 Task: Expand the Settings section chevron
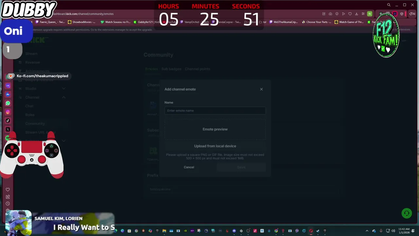pos(64,141)
